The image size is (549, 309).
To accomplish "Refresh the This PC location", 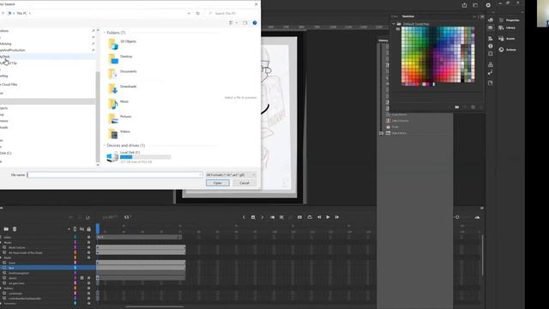I will coord(198,14).
